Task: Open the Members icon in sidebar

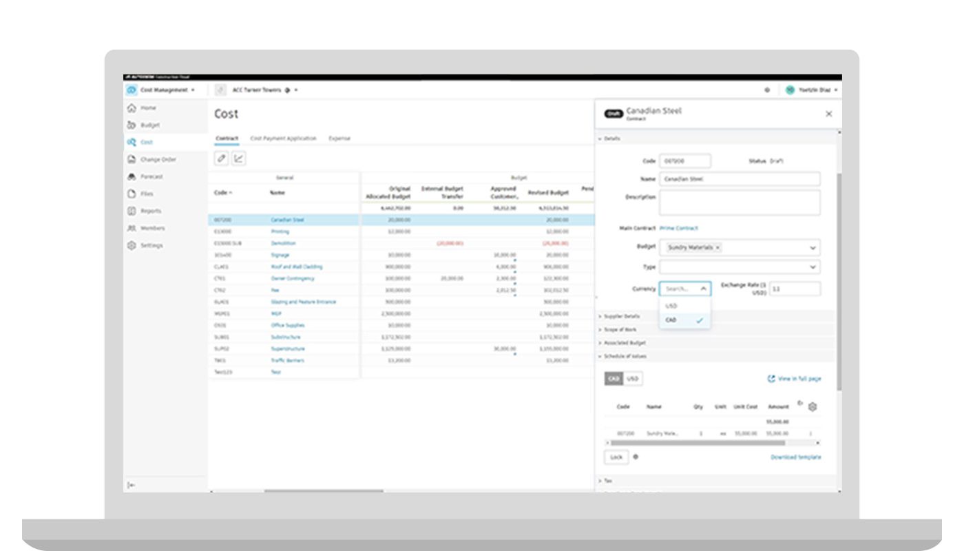Action: pyautogui.click(x=131, y=228)
